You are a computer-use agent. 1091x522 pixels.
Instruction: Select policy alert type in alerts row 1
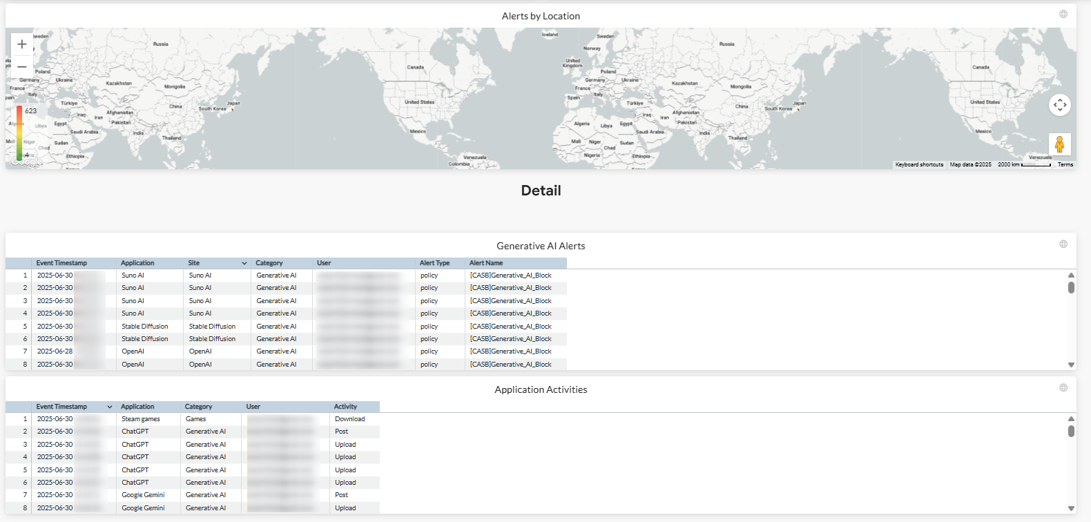pyautogui.click(x=429, y=275)
